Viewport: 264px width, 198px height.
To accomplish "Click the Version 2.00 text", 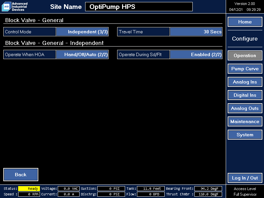I will [x=245, y=4].
